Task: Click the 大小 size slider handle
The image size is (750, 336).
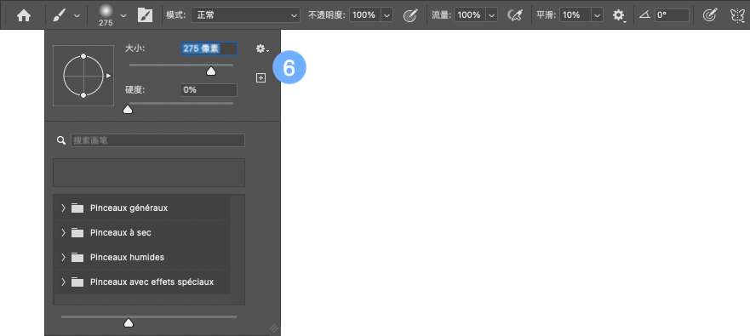Action: click(210, 71)
